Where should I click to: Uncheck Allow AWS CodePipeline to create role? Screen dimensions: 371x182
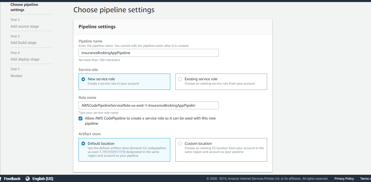(81, 118)
